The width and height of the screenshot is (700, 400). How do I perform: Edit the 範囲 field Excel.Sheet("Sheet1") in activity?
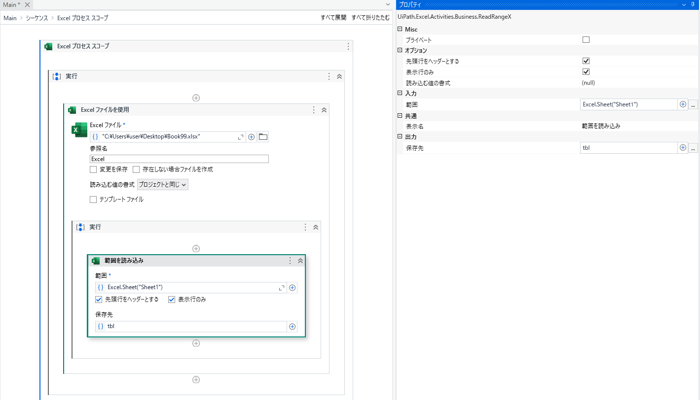pyautogui.click(x=191, y=288)
